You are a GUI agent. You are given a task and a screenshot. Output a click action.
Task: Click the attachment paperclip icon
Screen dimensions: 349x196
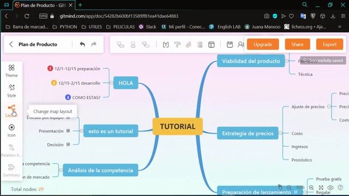(x=189, y=45)
